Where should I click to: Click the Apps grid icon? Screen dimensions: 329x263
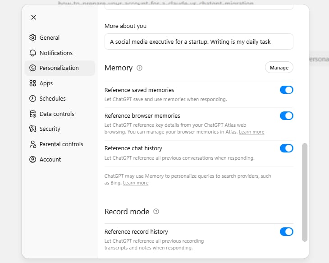tap(33, 83)
